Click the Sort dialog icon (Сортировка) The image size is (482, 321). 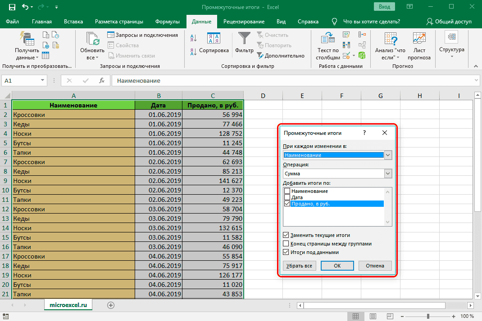[x=214, y=39]
